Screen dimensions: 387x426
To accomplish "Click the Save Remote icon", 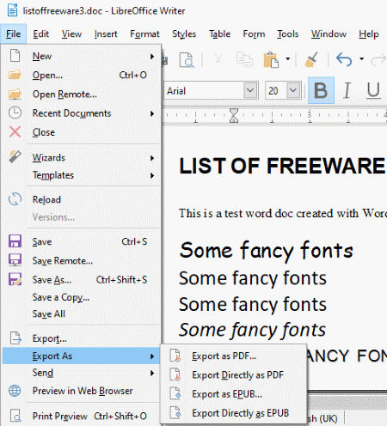I will click(x=15, y=260).
